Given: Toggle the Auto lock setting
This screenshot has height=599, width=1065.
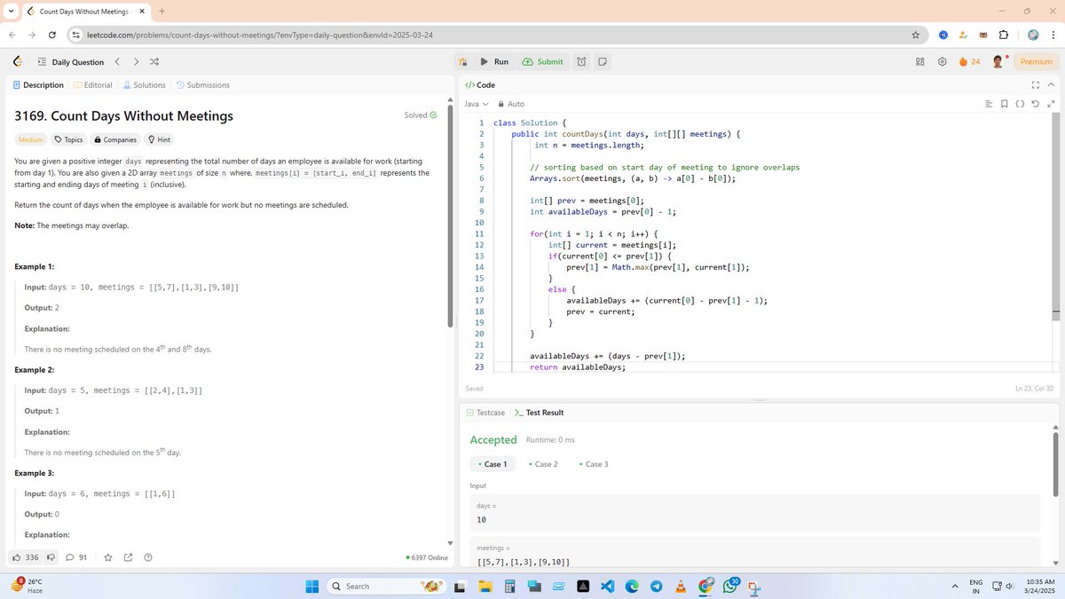Looking at the screenshot, I should click(511, 104).
